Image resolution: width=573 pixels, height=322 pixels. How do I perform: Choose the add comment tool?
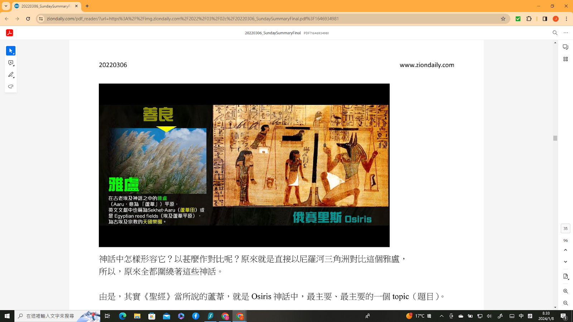[x=11, y=63]
